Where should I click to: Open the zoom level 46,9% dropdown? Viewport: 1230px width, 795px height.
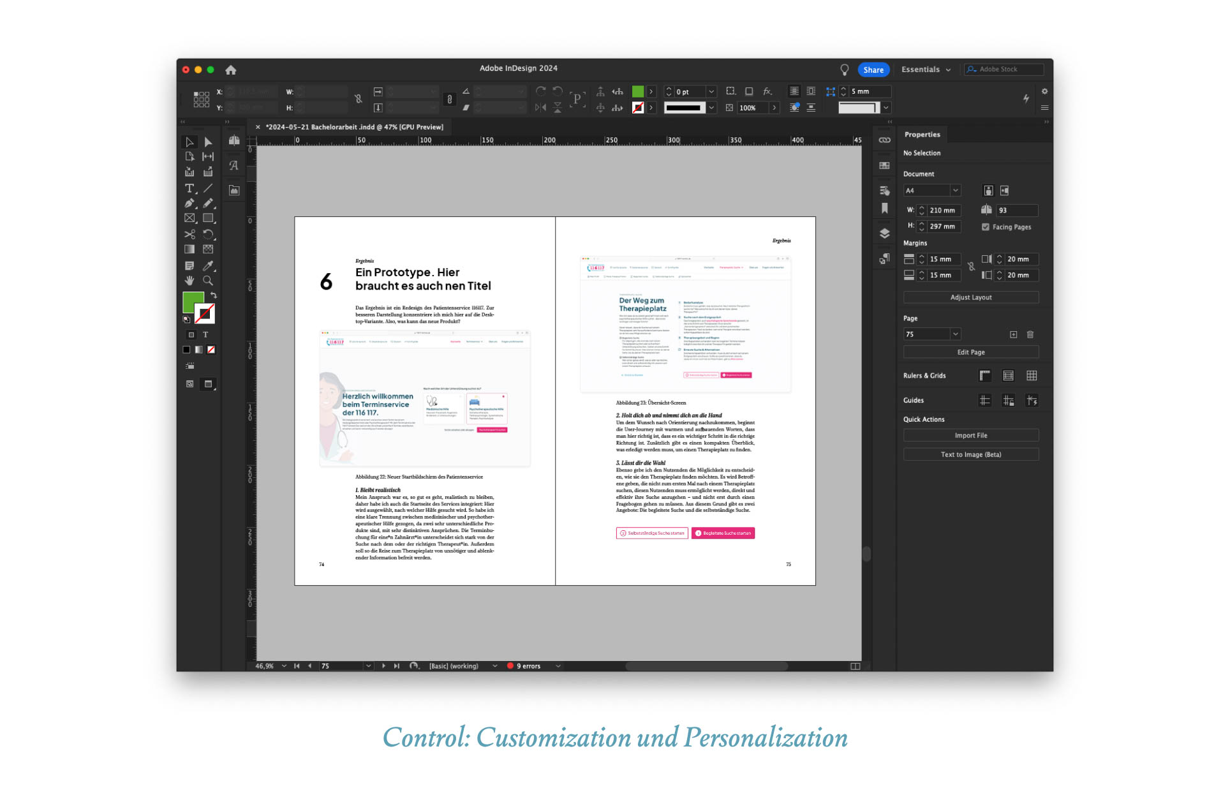click(x=284, y=666)
